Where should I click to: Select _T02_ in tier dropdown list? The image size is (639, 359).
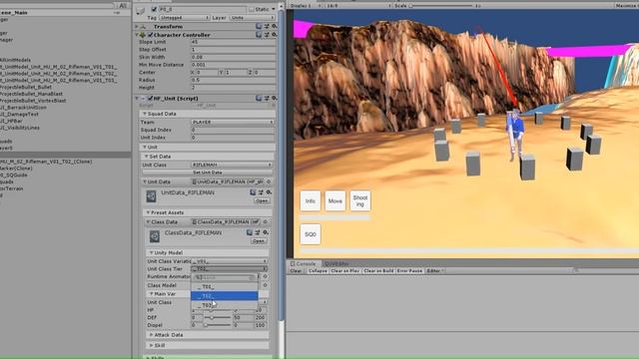[x=224, y=295]
